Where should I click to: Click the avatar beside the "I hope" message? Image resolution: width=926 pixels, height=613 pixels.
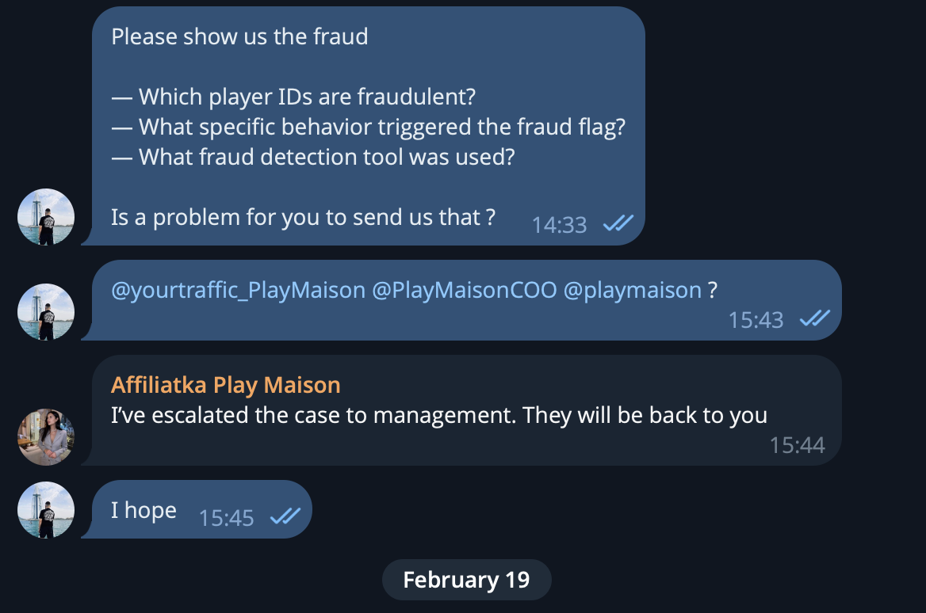46,510
